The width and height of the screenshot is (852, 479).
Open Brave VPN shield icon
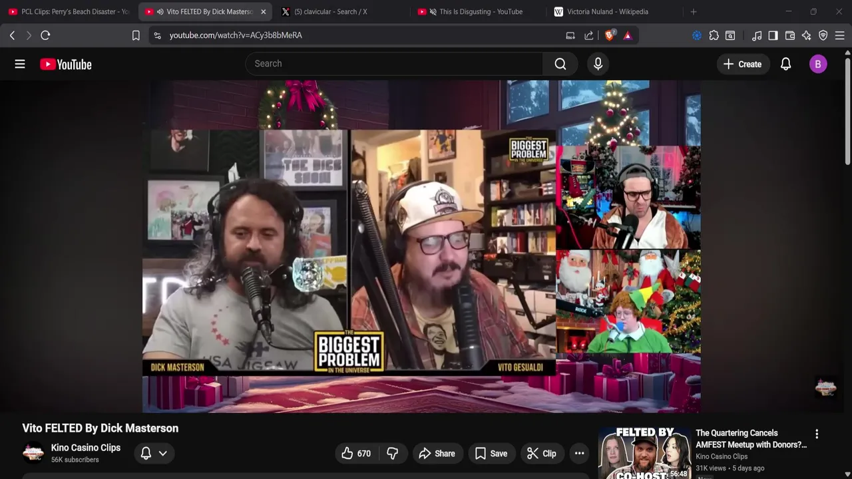[823, 35]
